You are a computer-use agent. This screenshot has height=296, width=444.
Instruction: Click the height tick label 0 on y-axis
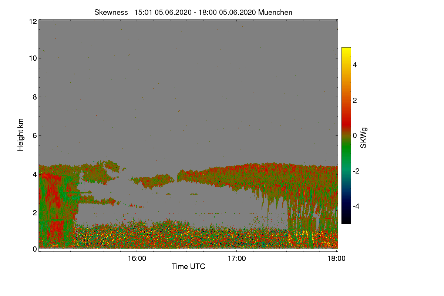tap(35, 249)
